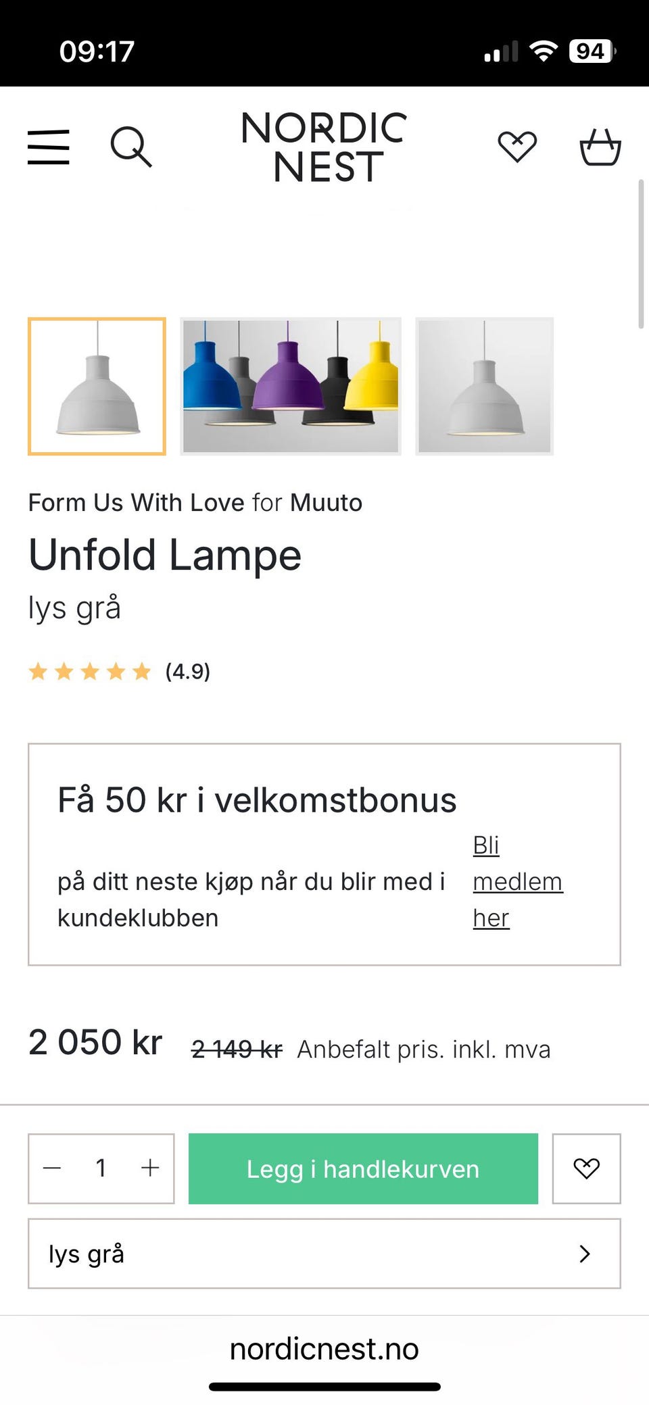Add lamp to favorites via heart button
The width and height of the screenshot is (649, 1405).
coord(586,1168)
